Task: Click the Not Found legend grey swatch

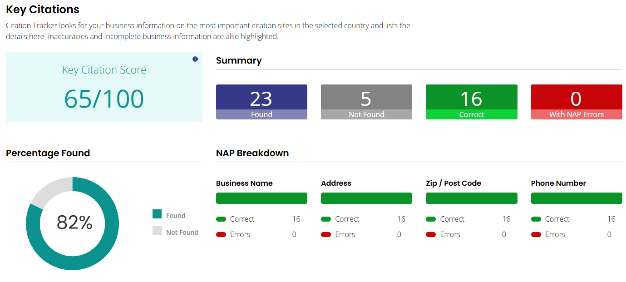Action: [x=157, y=231]
